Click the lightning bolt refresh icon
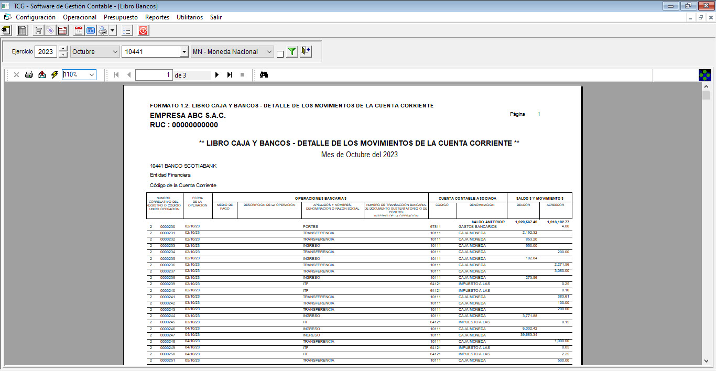 click(x=55, y=75)
